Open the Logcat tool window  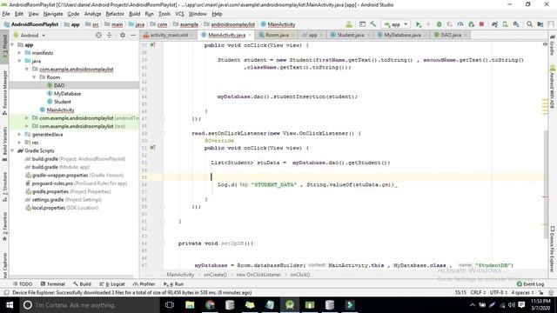point(112,284)
